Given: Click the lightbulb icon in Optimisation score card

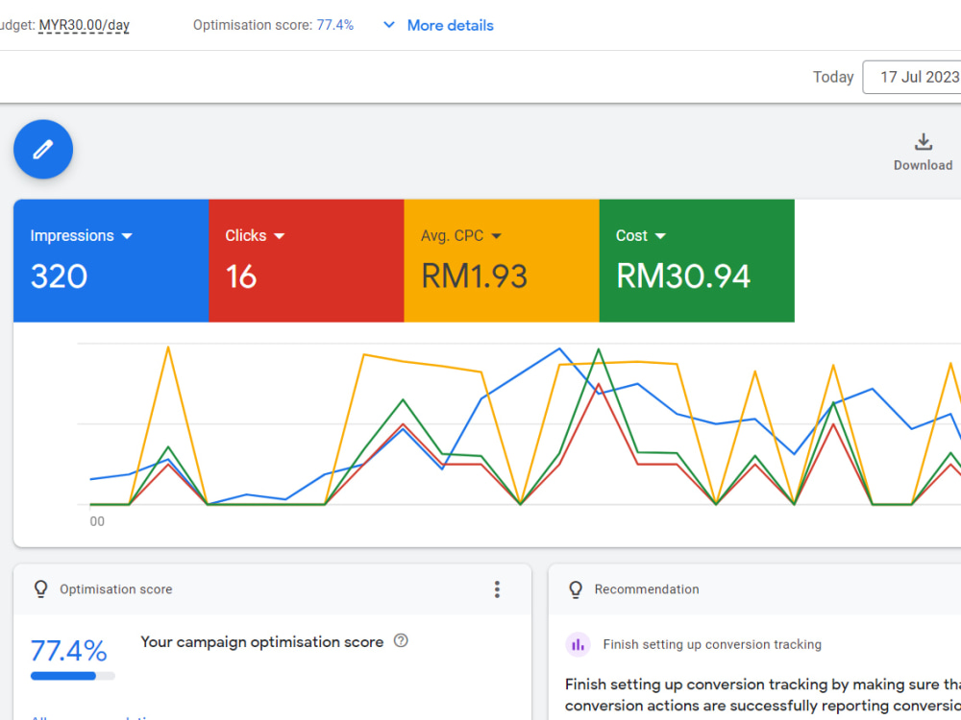Looking at the screenshot, I should click(40, 589).
